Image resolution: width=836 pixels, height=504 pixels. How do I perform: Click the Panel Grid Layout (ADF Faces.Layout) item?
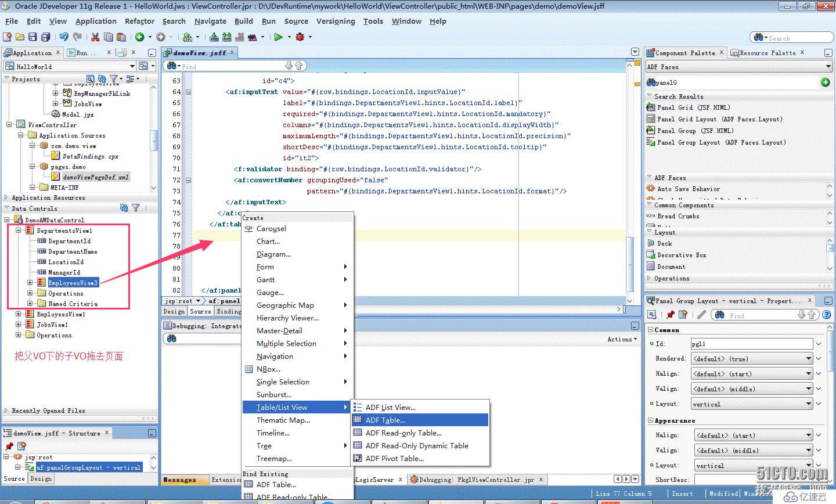tap(720, 119)
